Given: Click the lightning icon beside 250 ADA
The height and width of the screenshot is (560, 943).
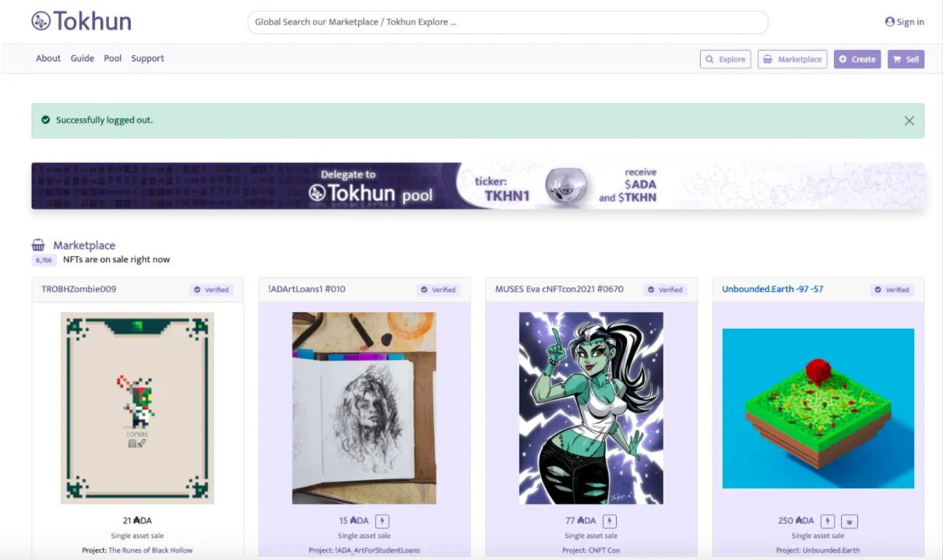Looking at the screenshot, I should coord(829,521).
